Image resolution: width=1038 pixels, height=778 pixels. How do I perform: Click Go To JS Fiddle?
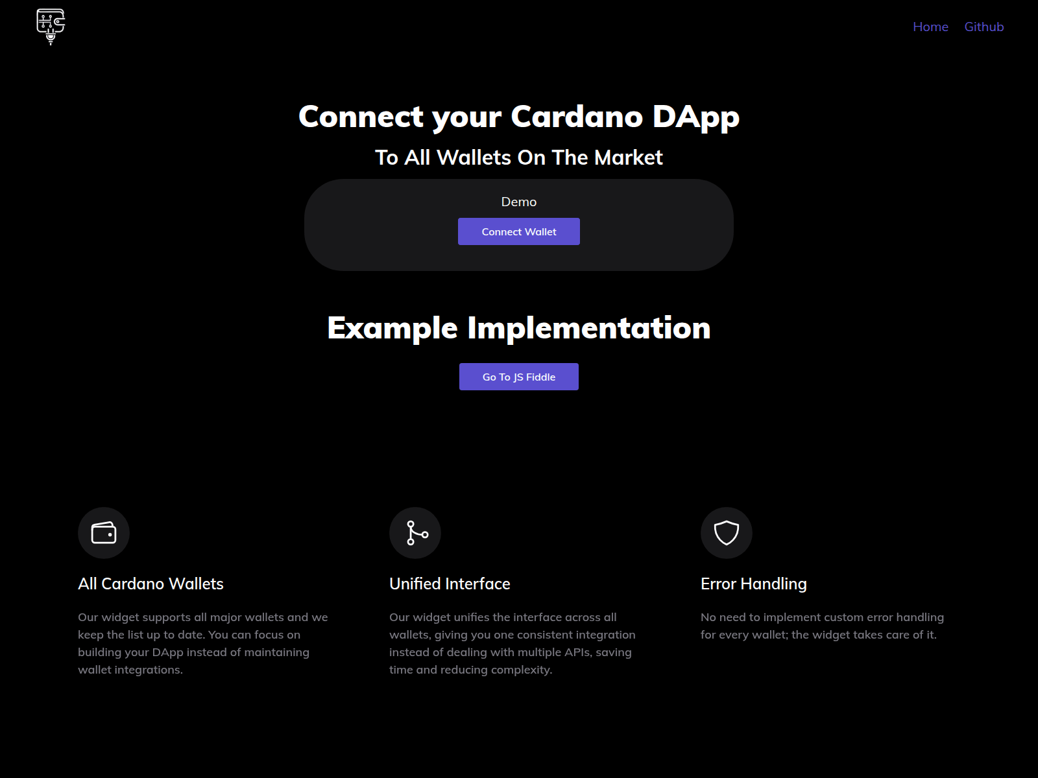tap(518, 376)
